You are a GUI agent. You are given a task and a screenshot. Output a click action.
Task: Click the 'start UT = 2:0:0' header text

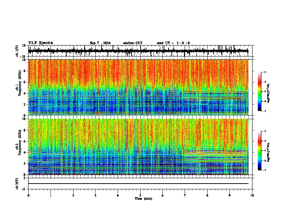(173, 43)
